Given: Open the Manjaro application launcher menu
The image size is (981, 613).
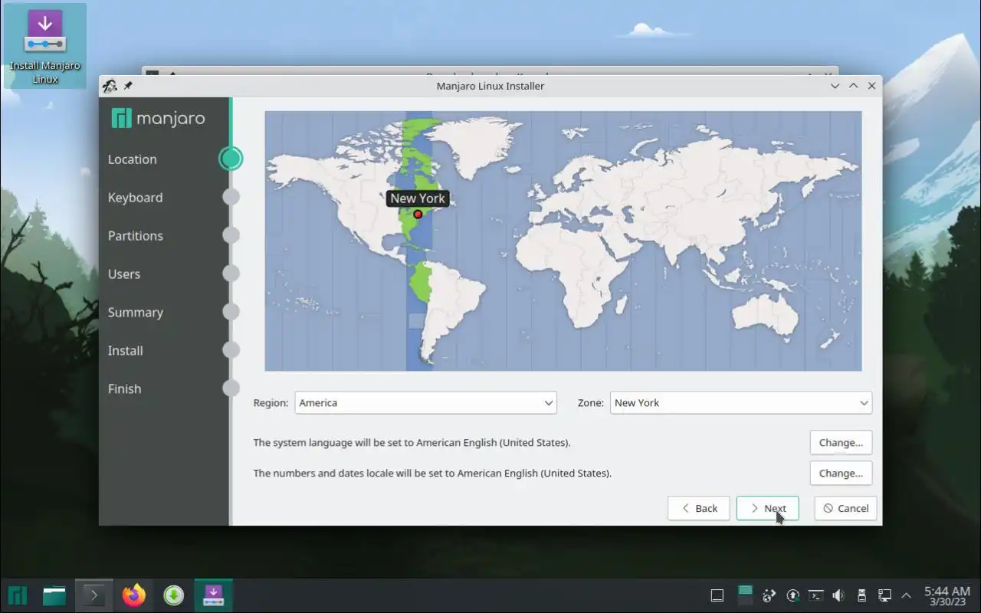Looking at the screenshot, I should 17,595.
